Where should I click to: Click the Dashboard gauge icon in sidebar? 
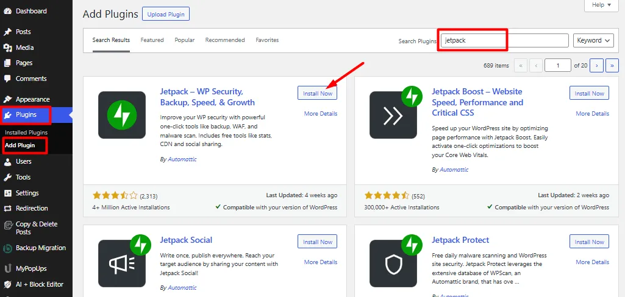click(x=7, y=11)
